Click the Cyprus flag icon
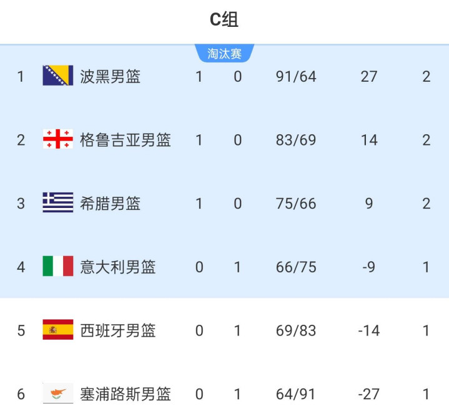This screenshot has height=416, width=449. tap(58, 394)
